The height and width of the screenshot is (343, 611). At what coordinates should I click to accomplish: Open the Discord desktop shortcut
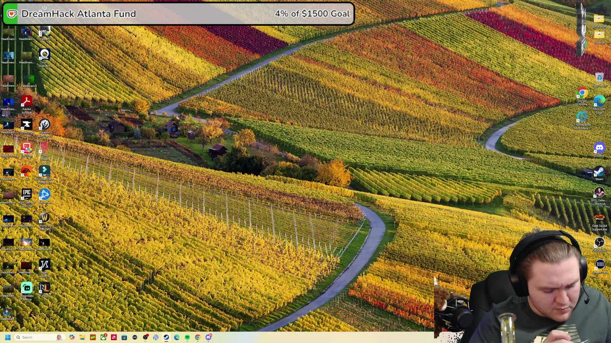(599, 150)
